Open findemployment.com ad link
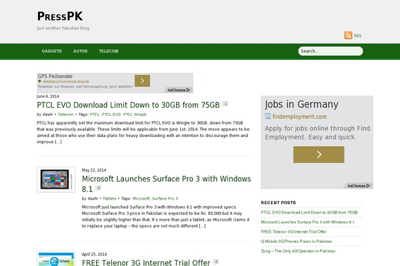The height and width of the screenshot is (266, 400). (299, 116)
